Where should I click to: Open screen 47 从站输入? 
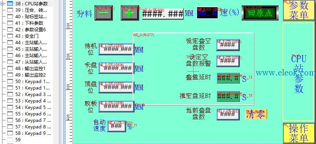click(31, 62)
